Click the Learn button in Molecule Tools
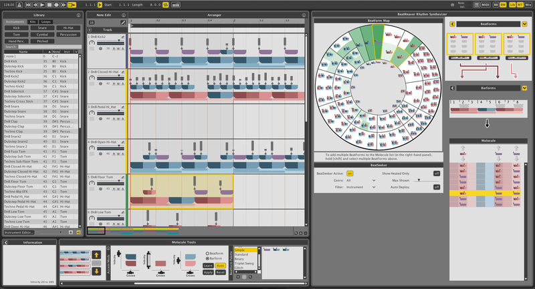 [208, 266]
